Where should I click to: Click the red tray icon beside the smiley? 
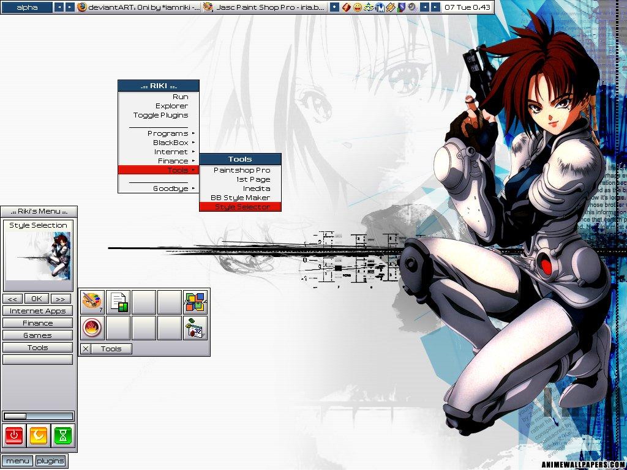coord(347,7)
